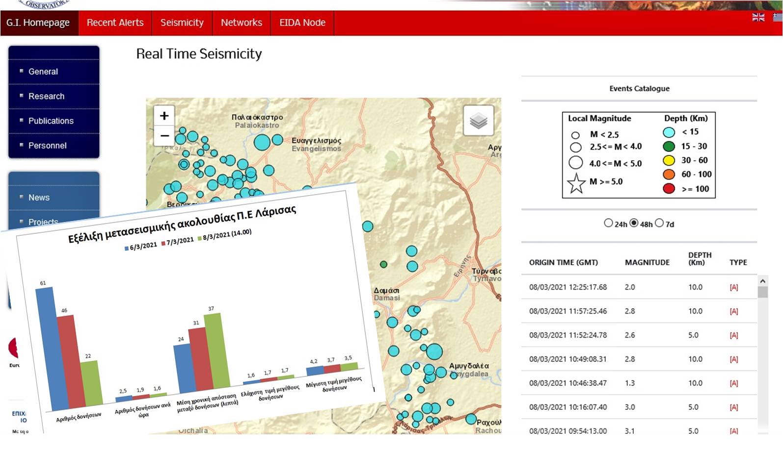
Task: Select the 48h time range radio button
Action: point(634,223)
